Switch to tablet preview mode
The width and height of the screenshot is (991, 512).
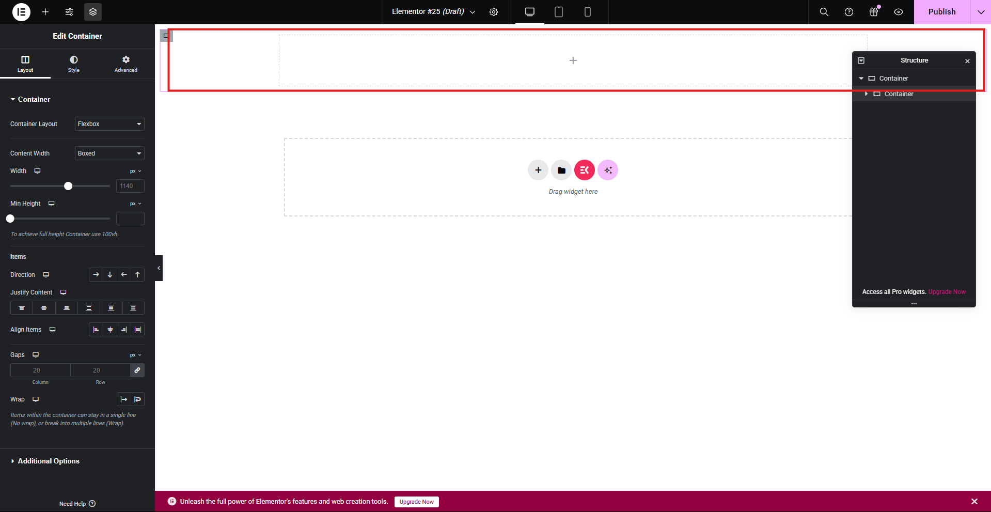coord(558,12)
